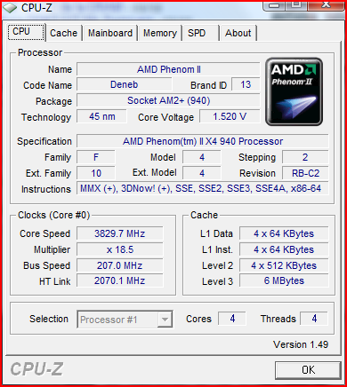This screenshot has height=387, width=347.
Task: Switch to the Cache tab
Action: click(63, 33)
